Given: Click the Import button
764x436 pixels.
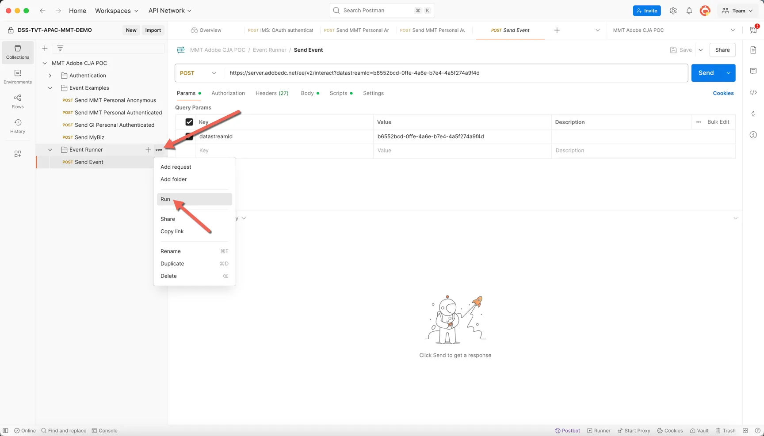Looking at the screenshot, I should 153,30.
